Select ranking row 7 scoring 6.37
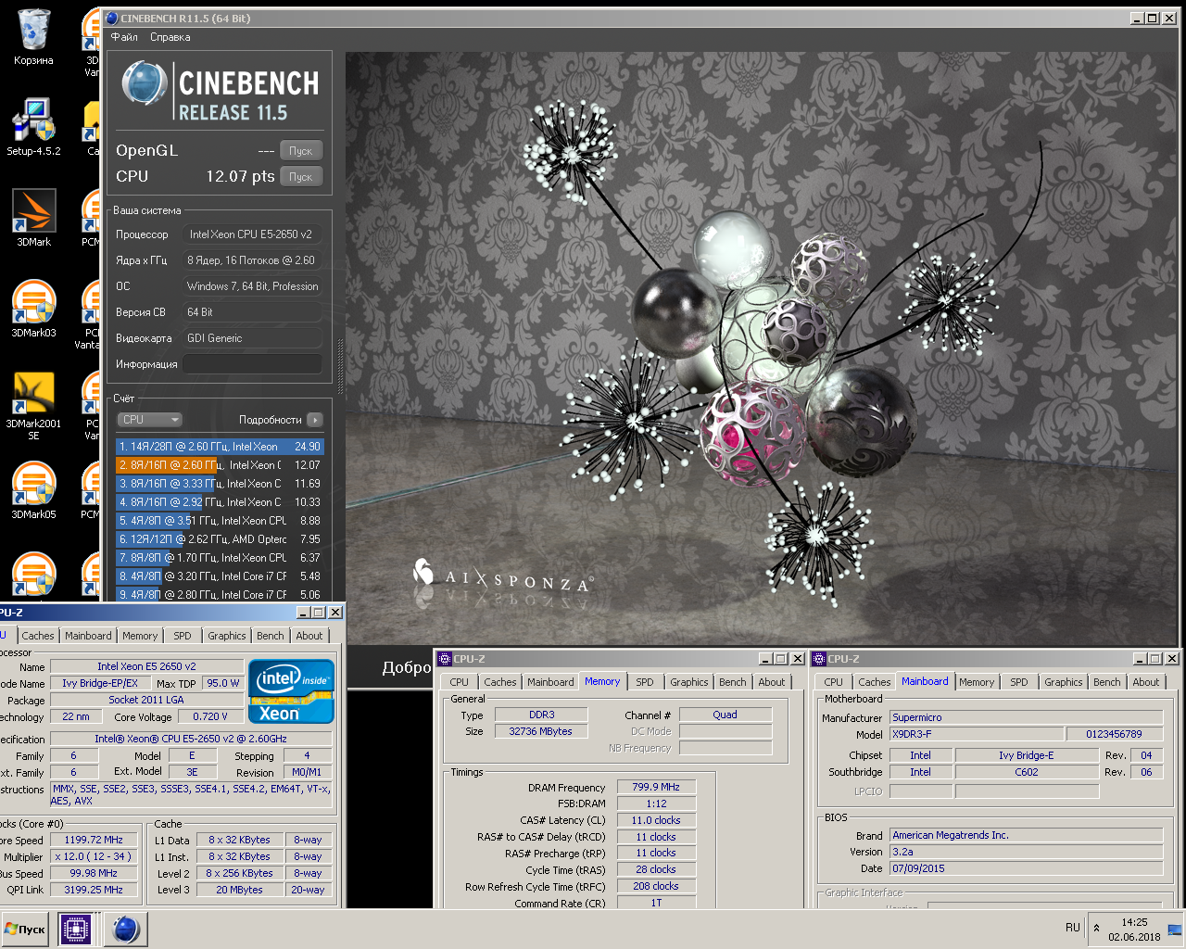 [x=220, y=558]
